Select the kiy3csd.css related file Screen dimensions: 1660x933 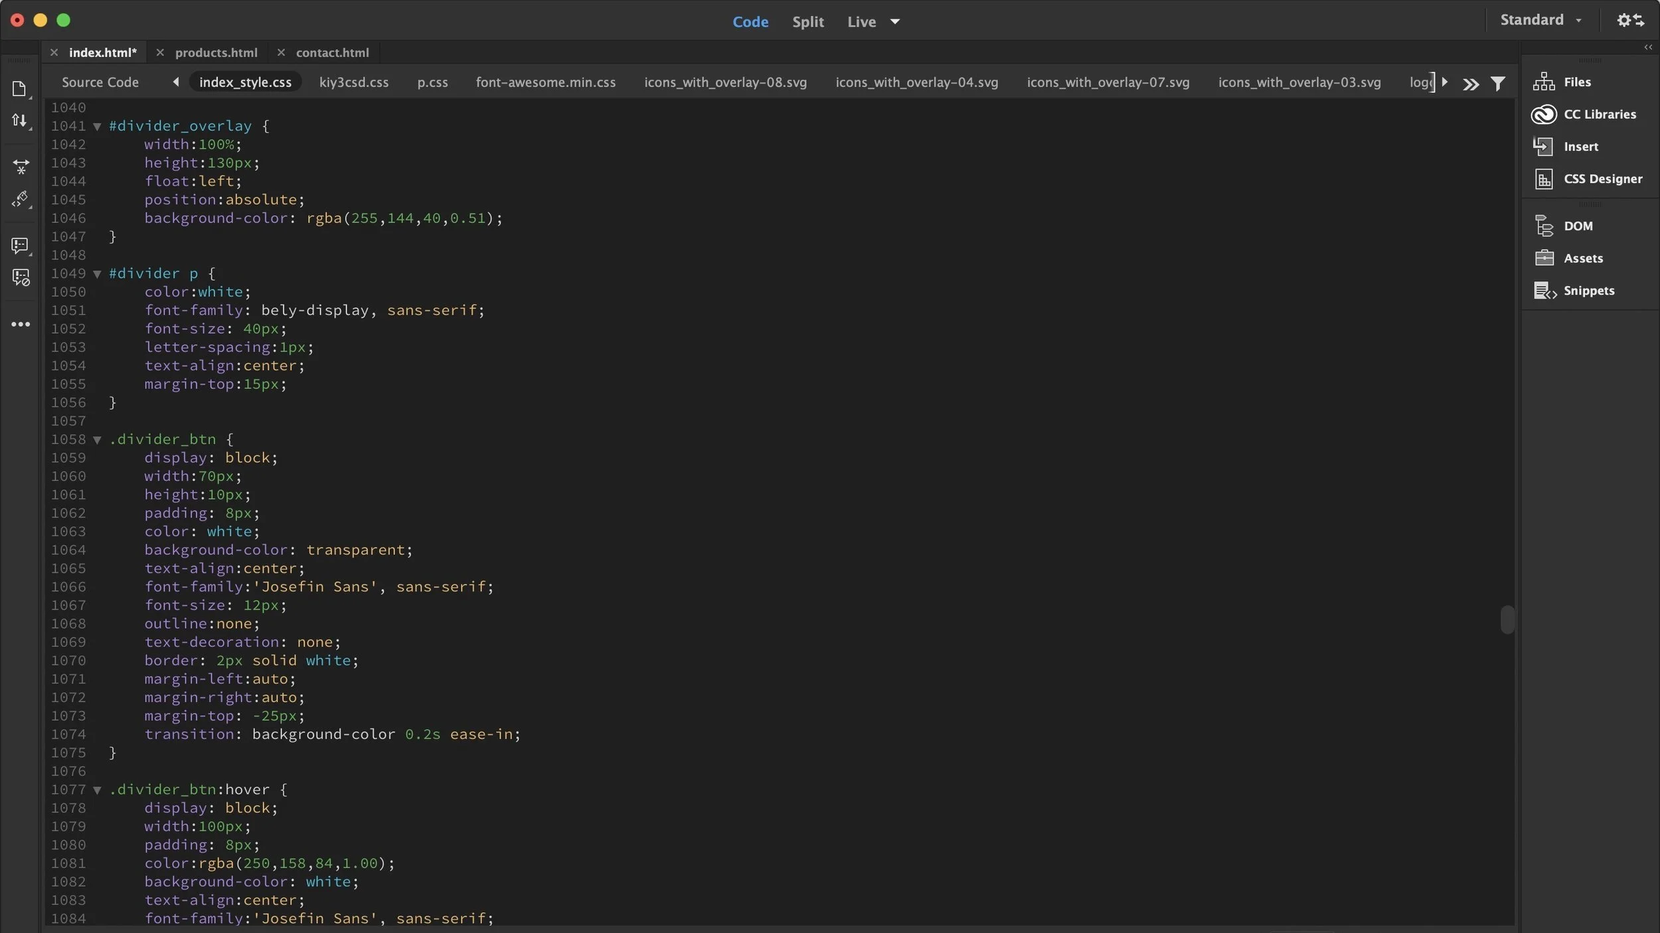click(353, 82)
